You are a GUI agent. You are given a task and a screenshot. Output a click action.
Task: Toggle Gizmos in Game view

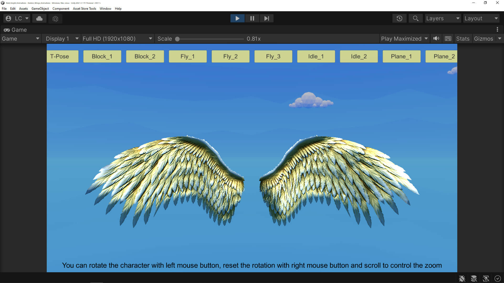(484, 39)
